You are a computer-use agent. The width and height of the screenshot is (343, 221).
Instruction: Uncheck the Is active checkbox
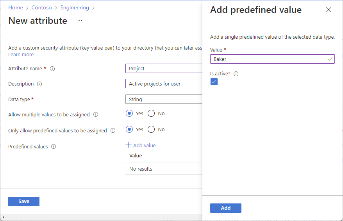click(x=214, y=82)
